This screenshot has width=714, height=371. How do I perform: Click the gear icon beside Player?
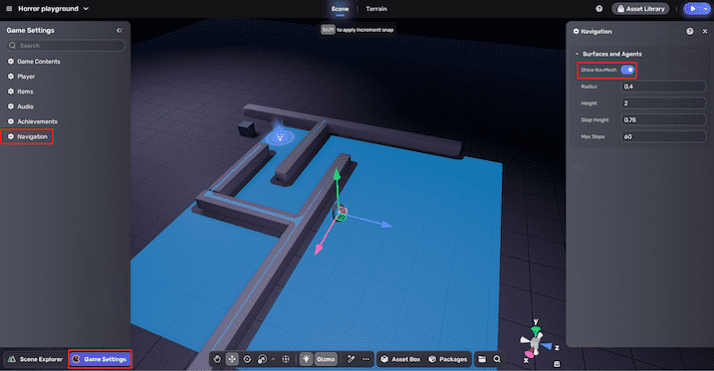(x=11, y=77)
